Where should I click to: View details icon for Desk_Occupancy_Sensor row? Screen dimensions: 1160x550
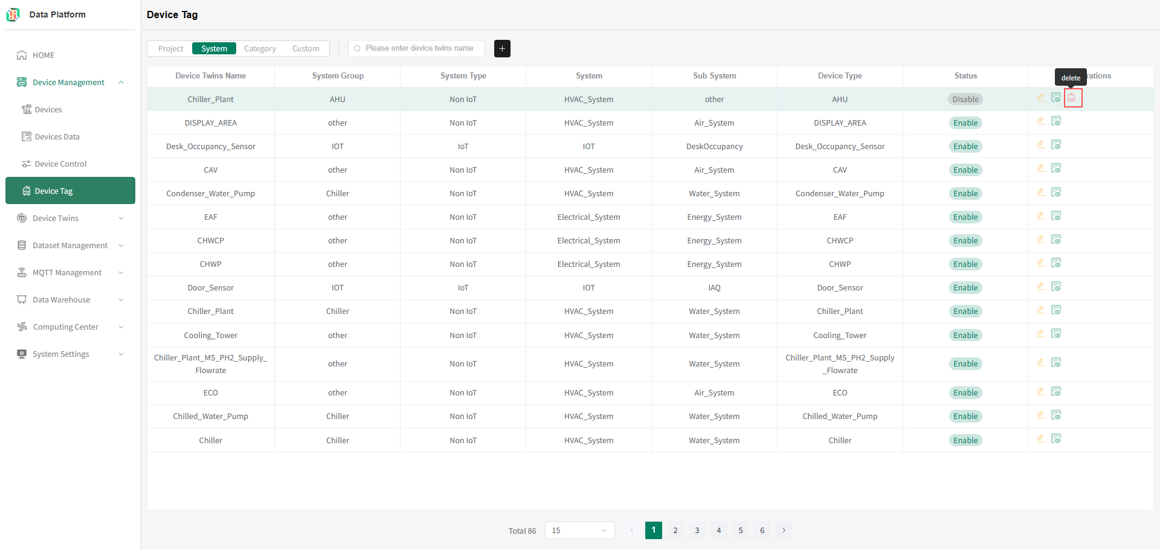[1056, 144]
